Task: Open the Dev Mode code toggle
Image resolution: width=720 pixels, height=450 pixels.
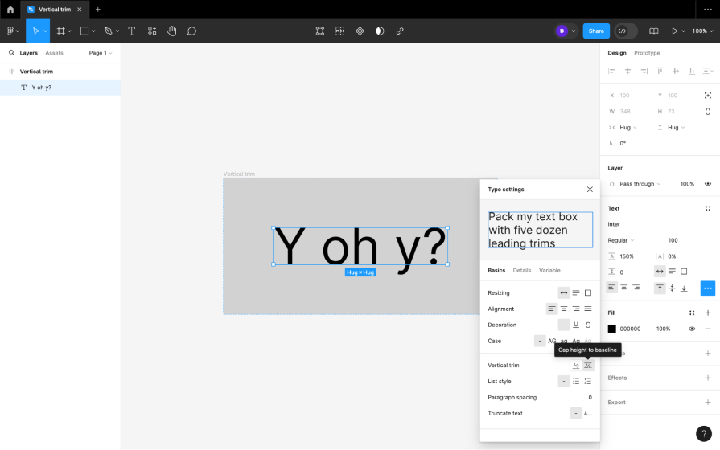Action: coord(626,31)
